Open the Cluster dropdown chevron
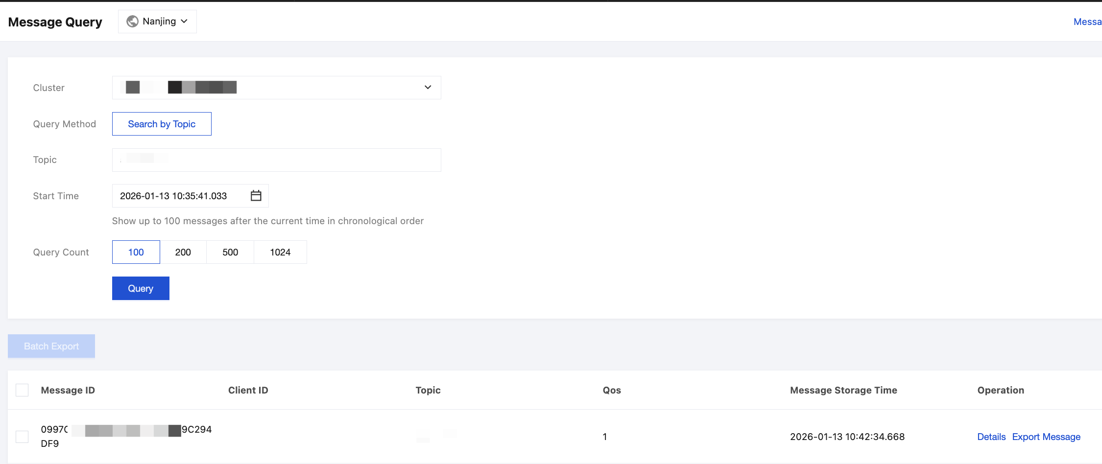 [428, 88]
